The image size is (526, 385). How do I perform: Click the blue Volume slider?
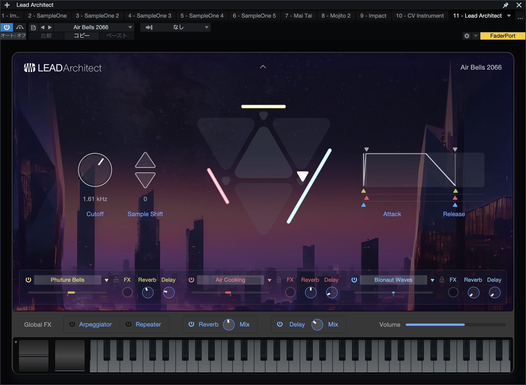coord(455,325)
